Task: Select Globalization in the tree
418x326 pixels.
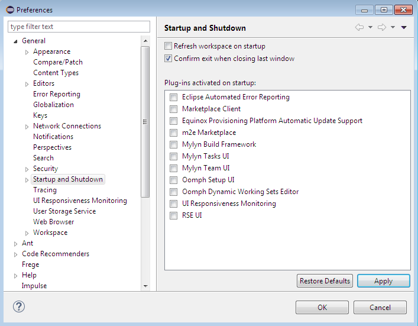Action: click(x=53, y=105)
